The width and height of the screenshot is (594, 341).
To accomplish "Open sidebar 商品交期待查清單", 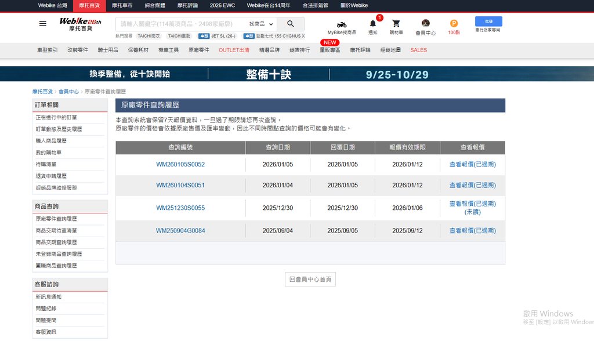I will 56,231.
